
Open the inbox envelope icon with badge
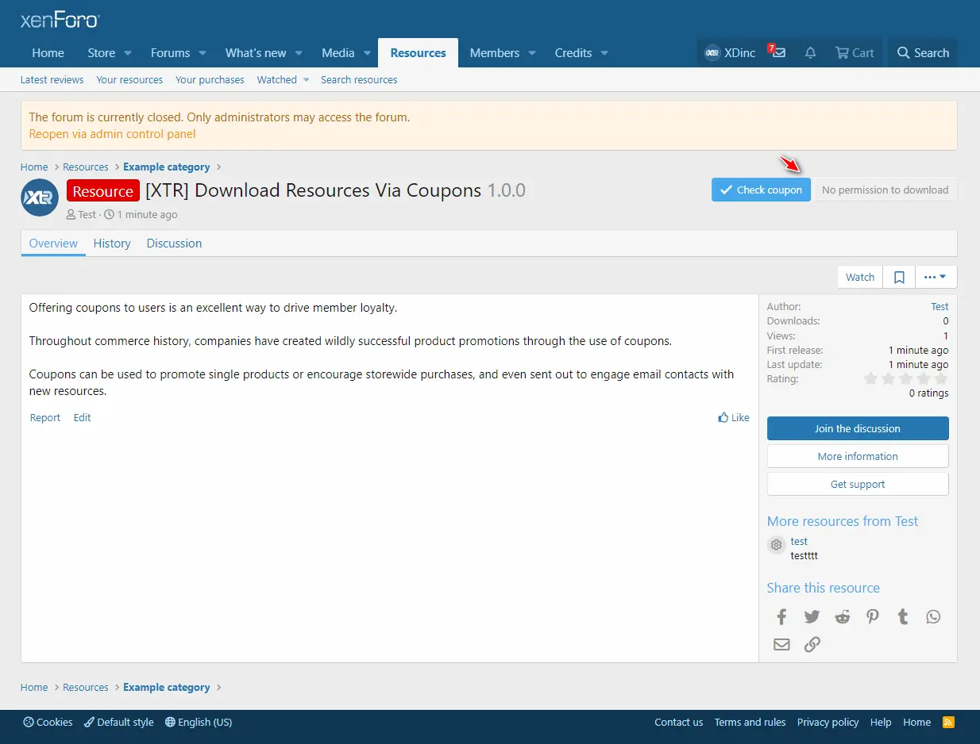click(x=777, y=52)
